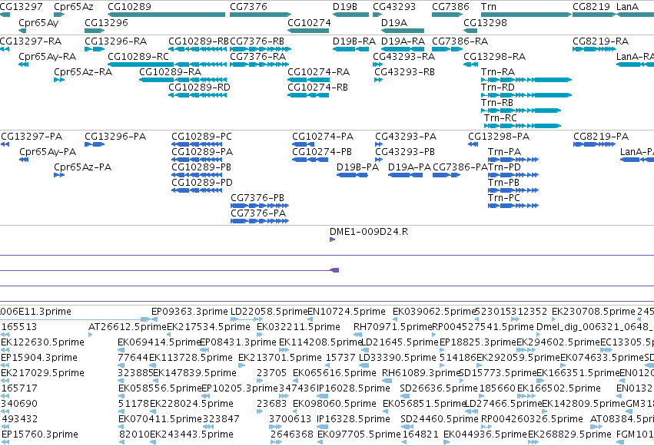Click the CG8219 gene label
The width and height of the screenshot is (654, 446).
point(591,7)
